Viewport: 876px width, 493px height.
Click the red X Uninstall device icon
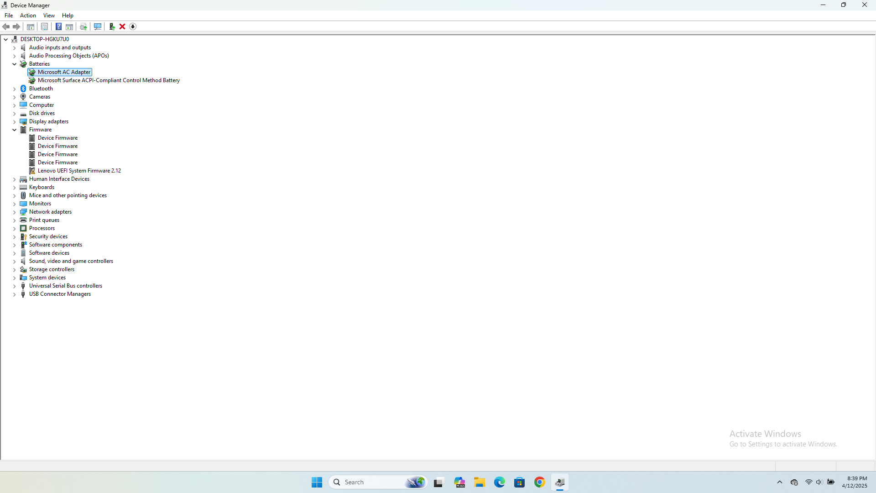click(x=122, y=26)
